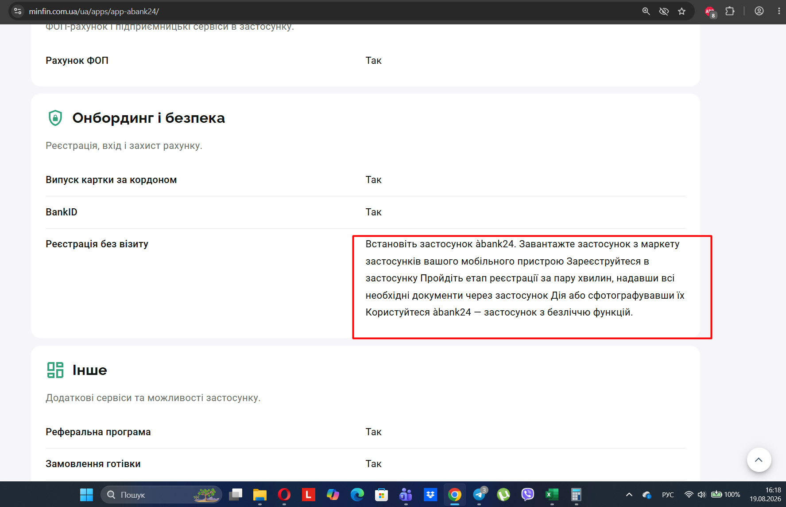Click the 'Інше' section heading
The image size is (786, 507).
90,370
